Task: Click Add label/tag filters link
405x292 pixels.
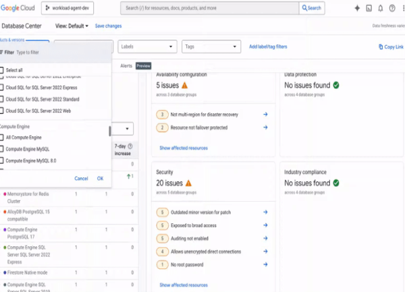Action: [268, 47]
